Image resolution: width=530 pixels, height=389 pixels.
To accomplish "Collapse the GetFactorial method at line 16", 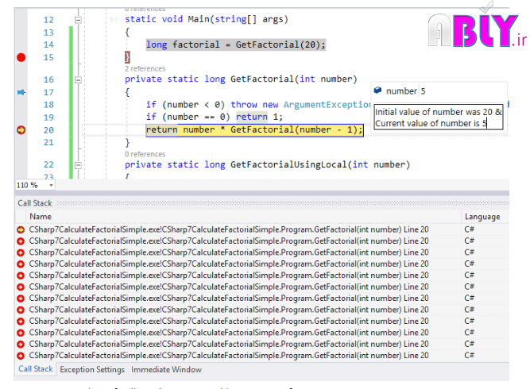I will [78, 79].
